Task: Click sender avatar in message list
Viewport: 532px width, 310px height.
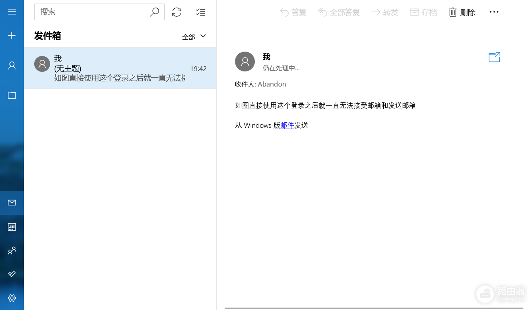Action: click(42, 64)
